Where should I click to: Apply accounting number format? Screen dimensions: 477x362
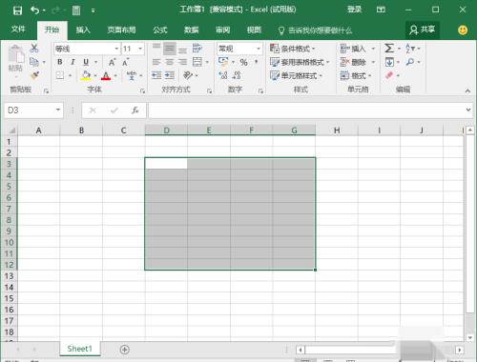click(223, 62)
